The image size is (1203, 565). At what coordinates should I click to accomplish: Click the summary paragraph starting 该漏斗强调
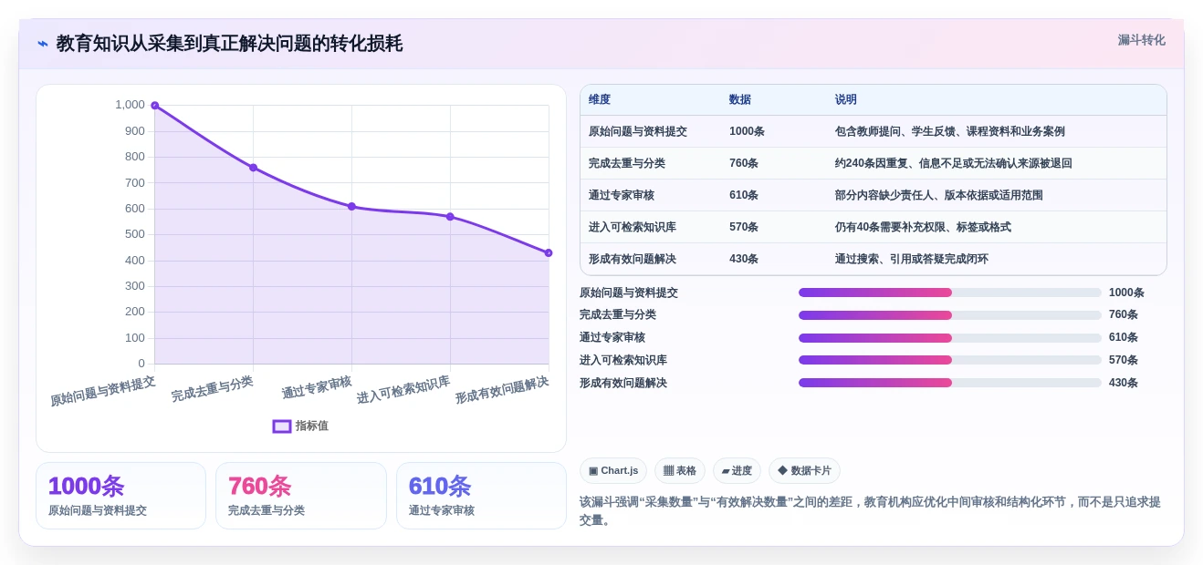[x=870, y=510]
